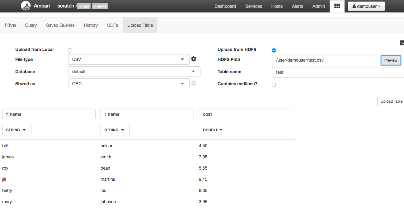Click the Preview button

391,60
